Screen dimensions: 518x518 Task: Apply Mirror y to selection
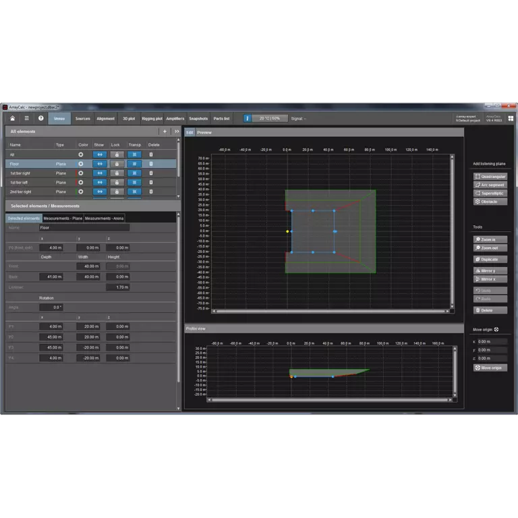tap(490, 270)
